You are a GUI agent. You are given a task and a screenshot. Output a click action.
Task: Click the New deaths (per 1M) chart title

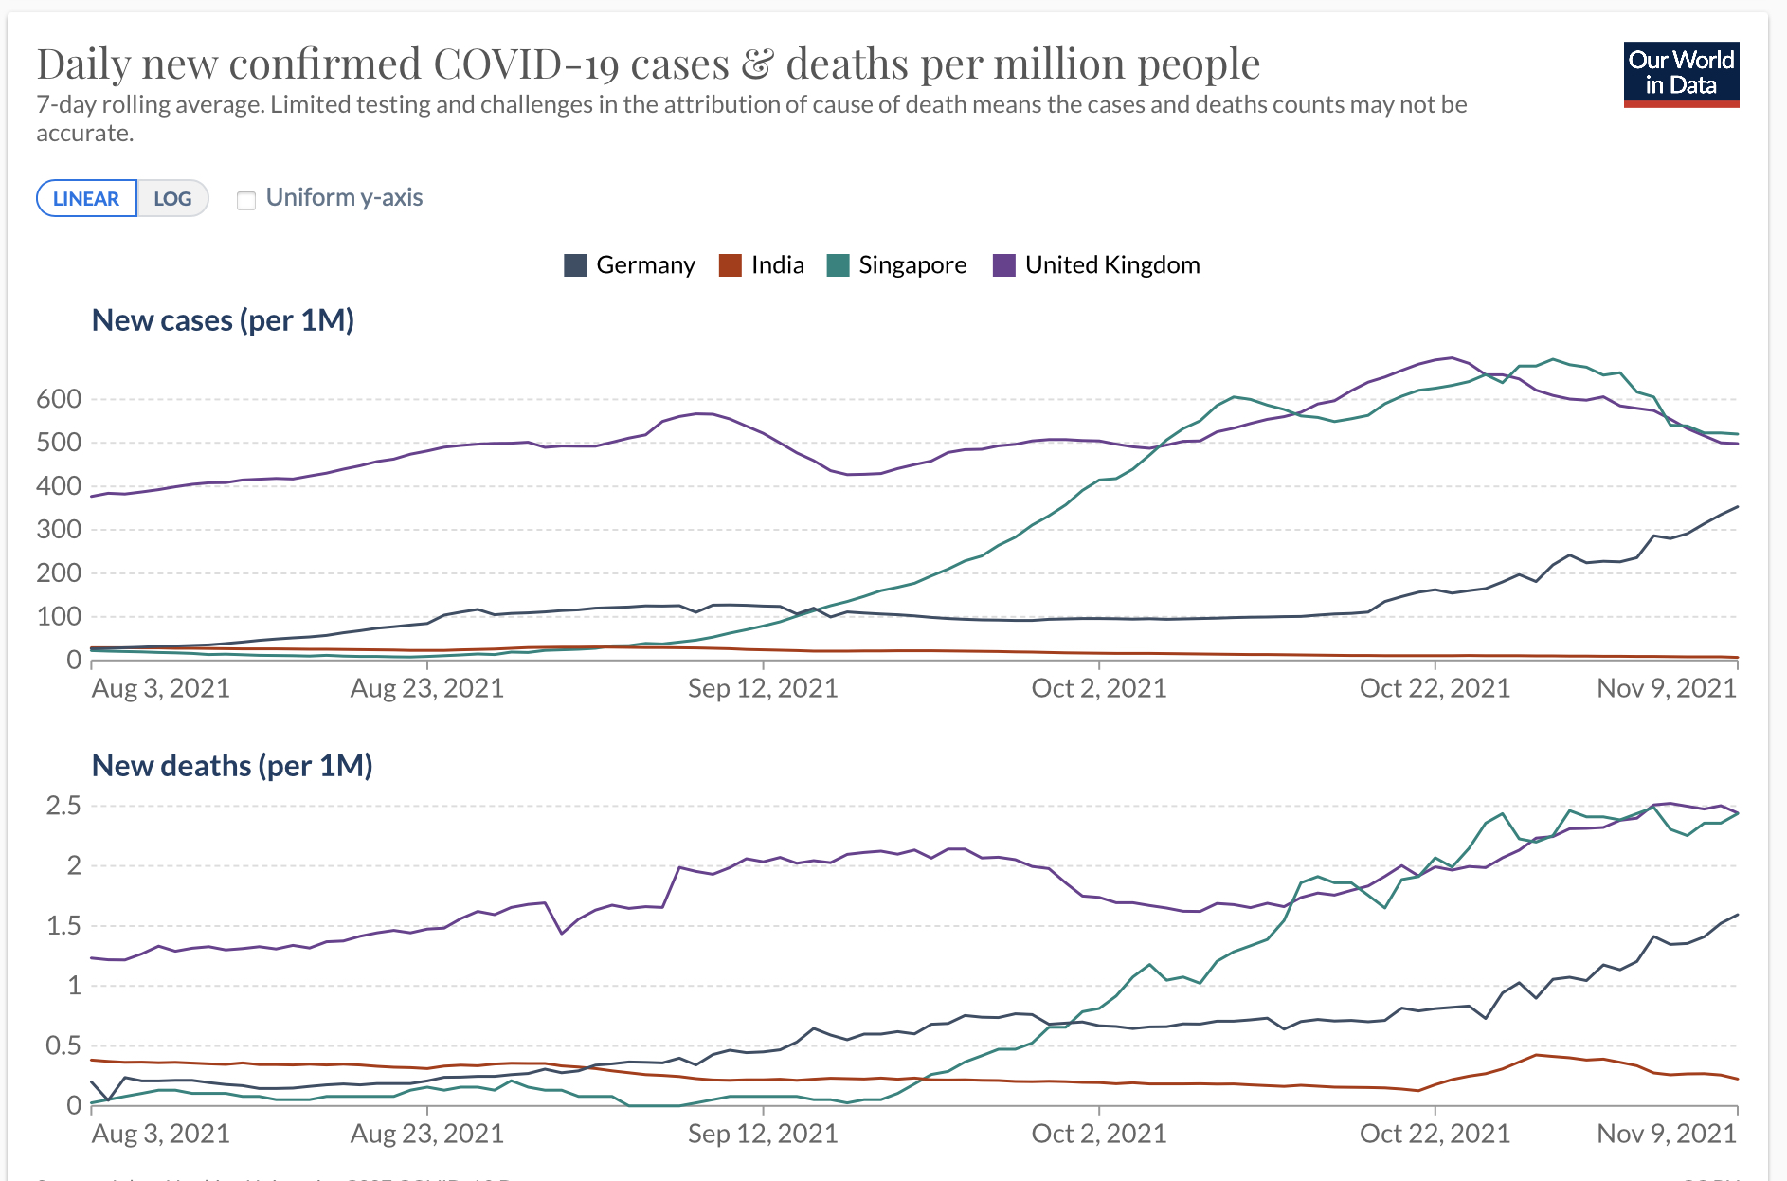pos(232,766)
